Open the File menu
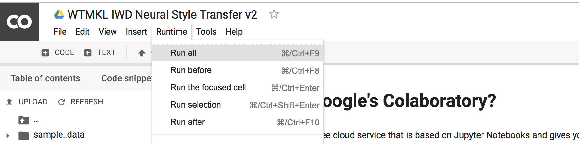Screen dimensions: 579x144 coord(60,32)
